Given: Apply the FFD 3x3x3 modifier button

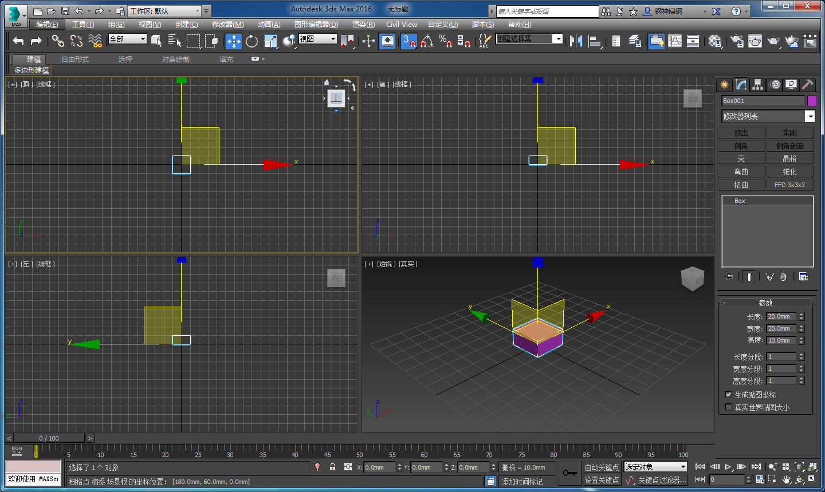Looking at the screenshot, I should click(x=789, y=185).
